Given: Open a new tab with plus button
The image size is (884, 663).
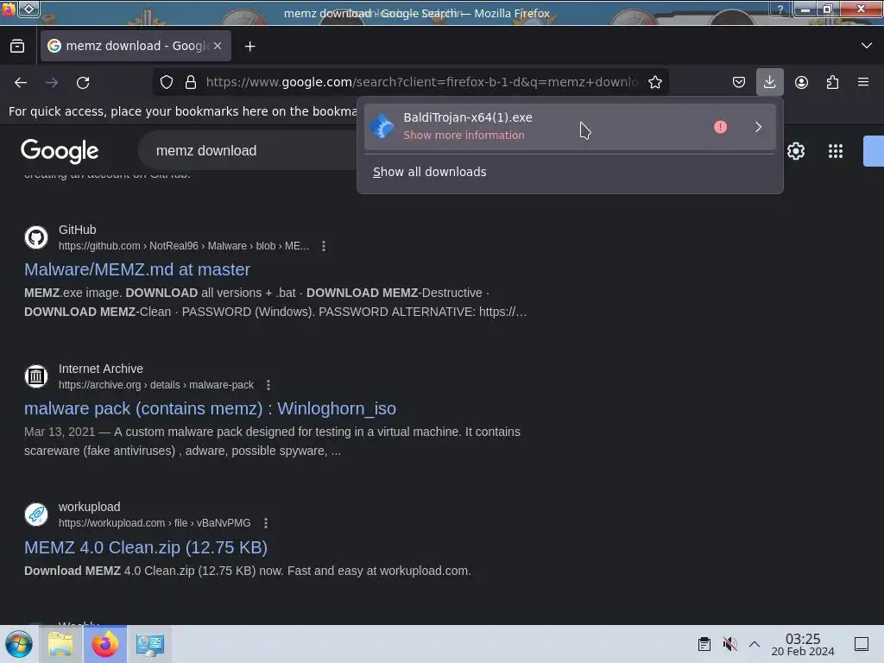Looking at the screenshot, I should point(249,47).
